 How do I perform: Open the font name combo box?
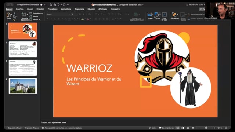pyautogui.click(x=58, y=14)
